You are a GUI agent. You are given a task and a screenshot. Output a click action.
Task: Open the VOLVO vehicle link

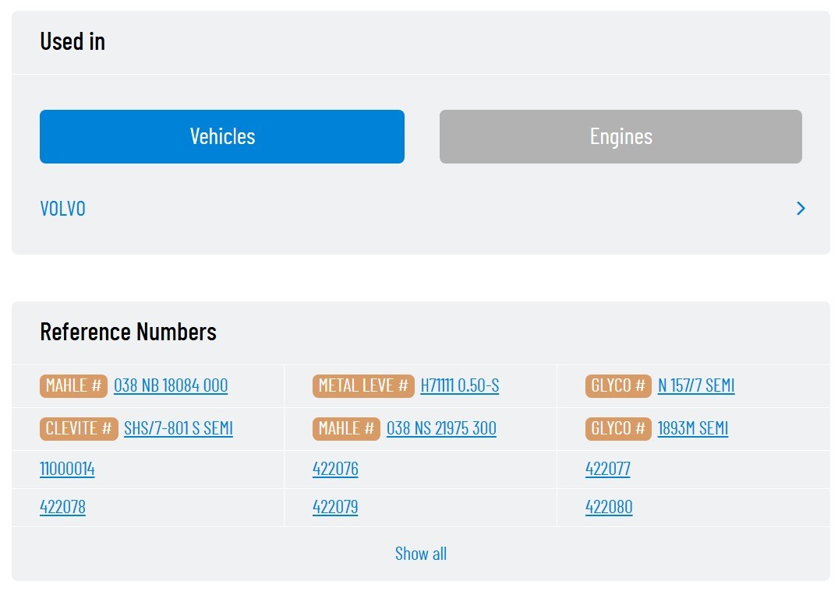pyautogui.click(x=63, y=209)
